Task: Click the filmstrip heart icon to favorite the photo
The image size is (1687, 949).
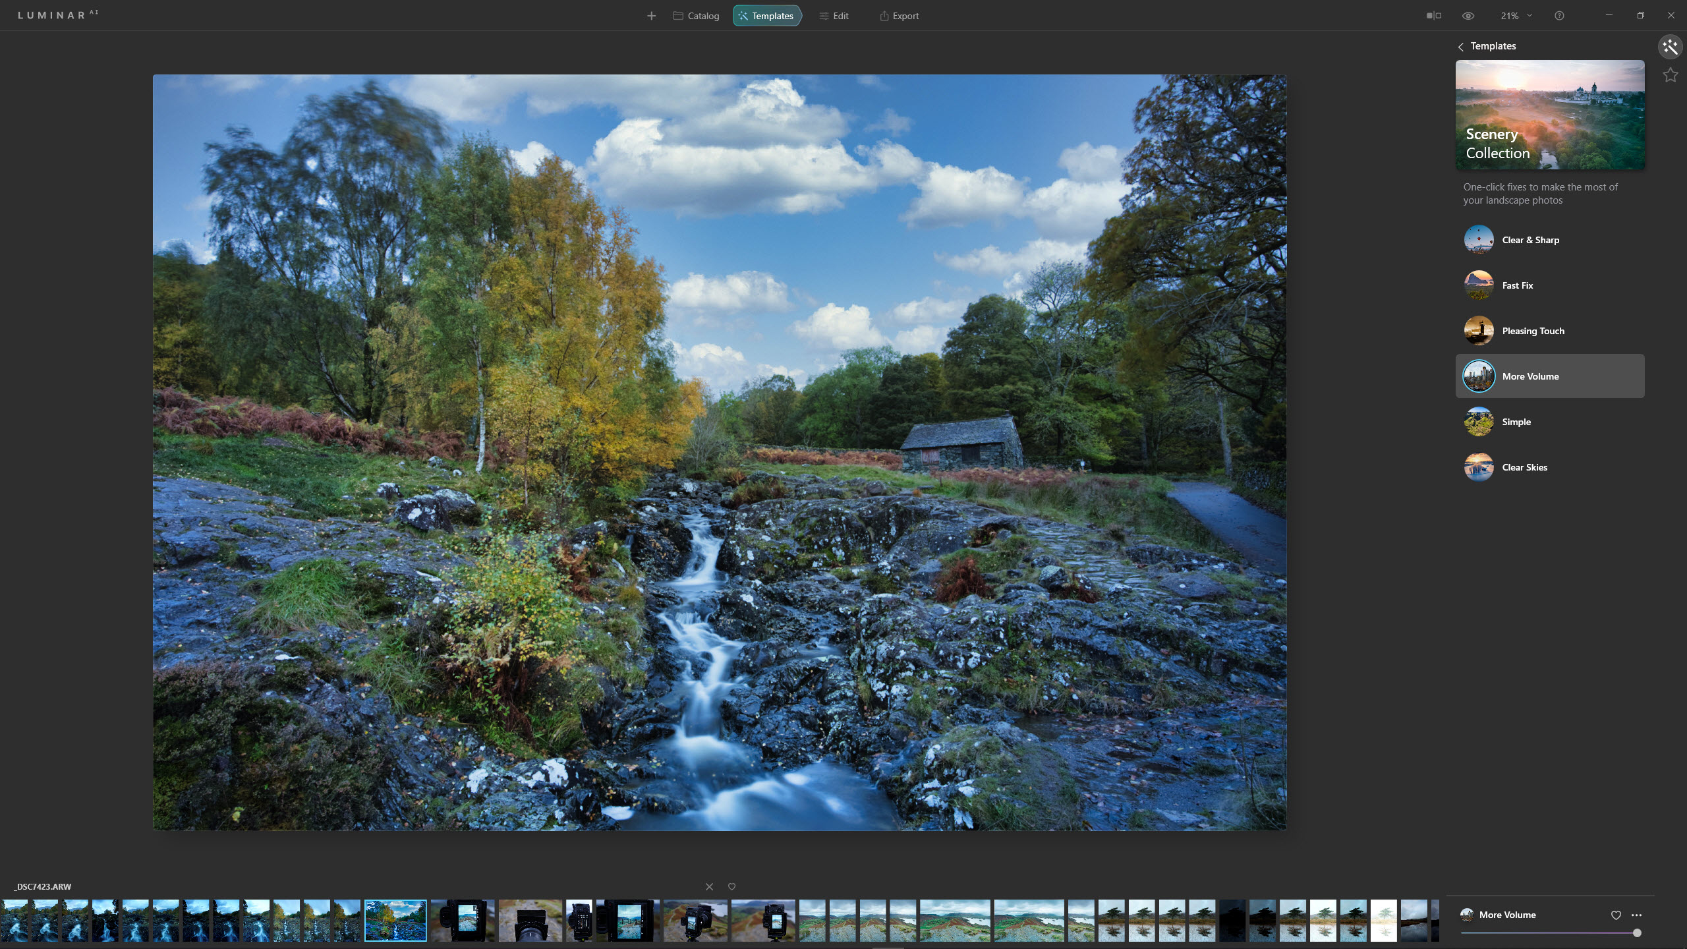Action: click(x=731, y=886)
